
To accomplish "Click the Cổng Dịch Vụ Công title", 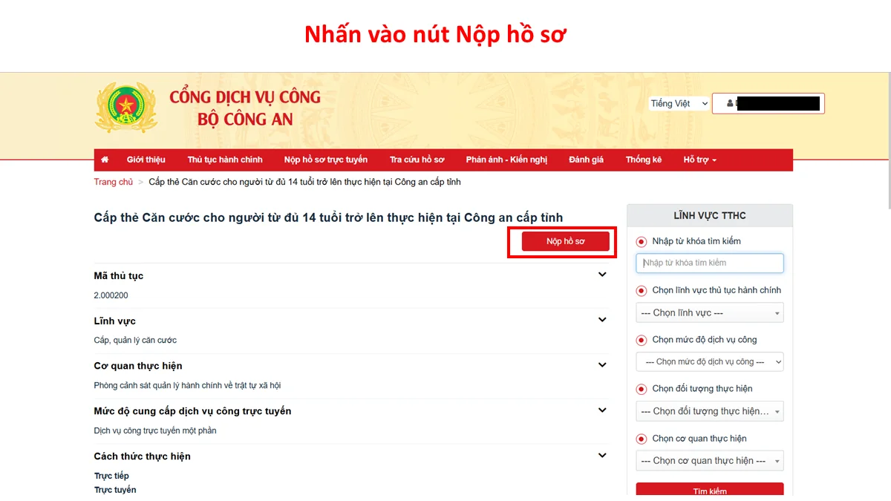I will [245, 97].
